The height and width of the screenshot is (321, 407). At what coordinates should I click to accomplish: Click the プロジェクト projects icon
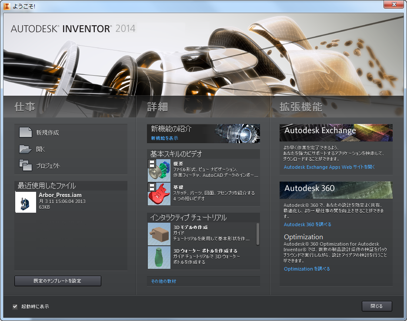[25, 165]
